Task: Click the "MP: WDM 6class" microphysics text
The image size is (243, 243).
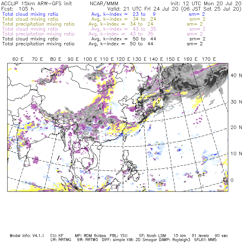Action: click(90, 236)
